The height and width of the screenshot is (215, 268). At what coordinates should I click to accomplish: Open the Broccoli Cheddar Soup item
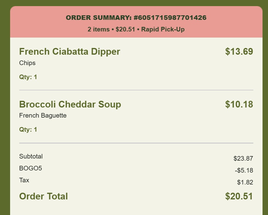[x=70, y=104]
